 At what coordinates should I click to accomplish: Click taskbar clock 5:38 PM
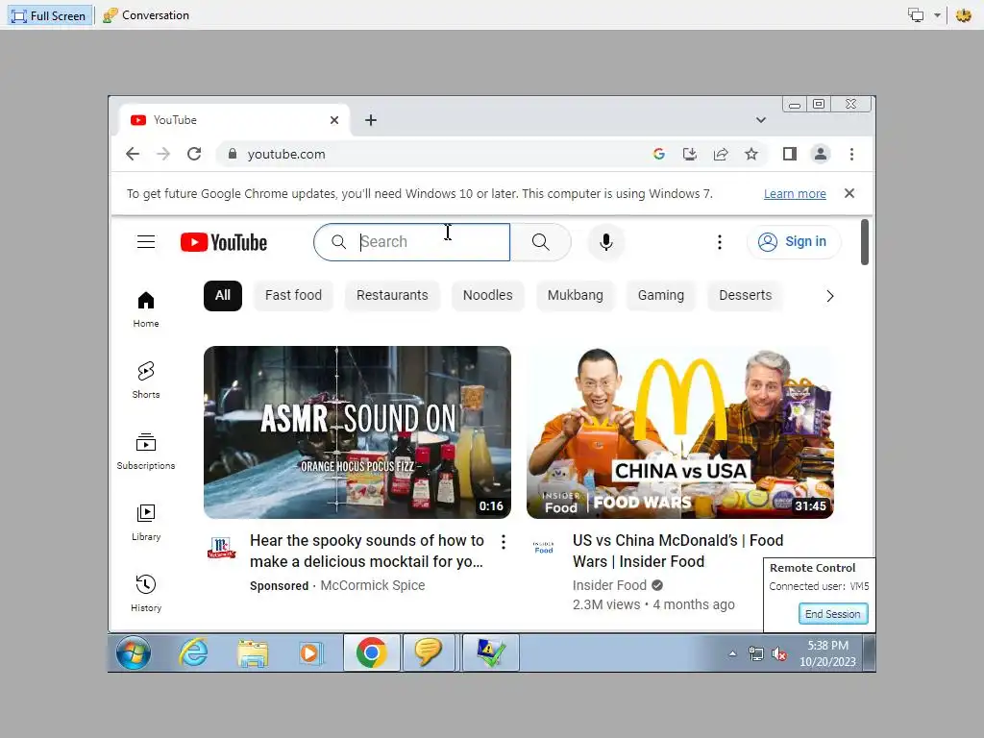point(827,653)
